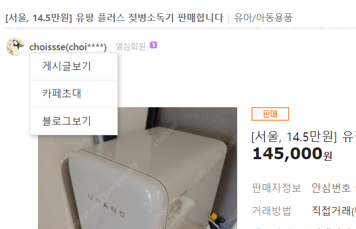The width and height of the screenshot is (356, 229).
Task: Click the orange icon beside 안심번호
Action: point(355,188)
